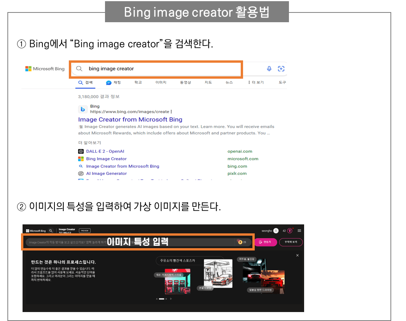Click the Microsoft Bing logo in the dark header
This screenshot has width=406, height=321.
point(36,231)
